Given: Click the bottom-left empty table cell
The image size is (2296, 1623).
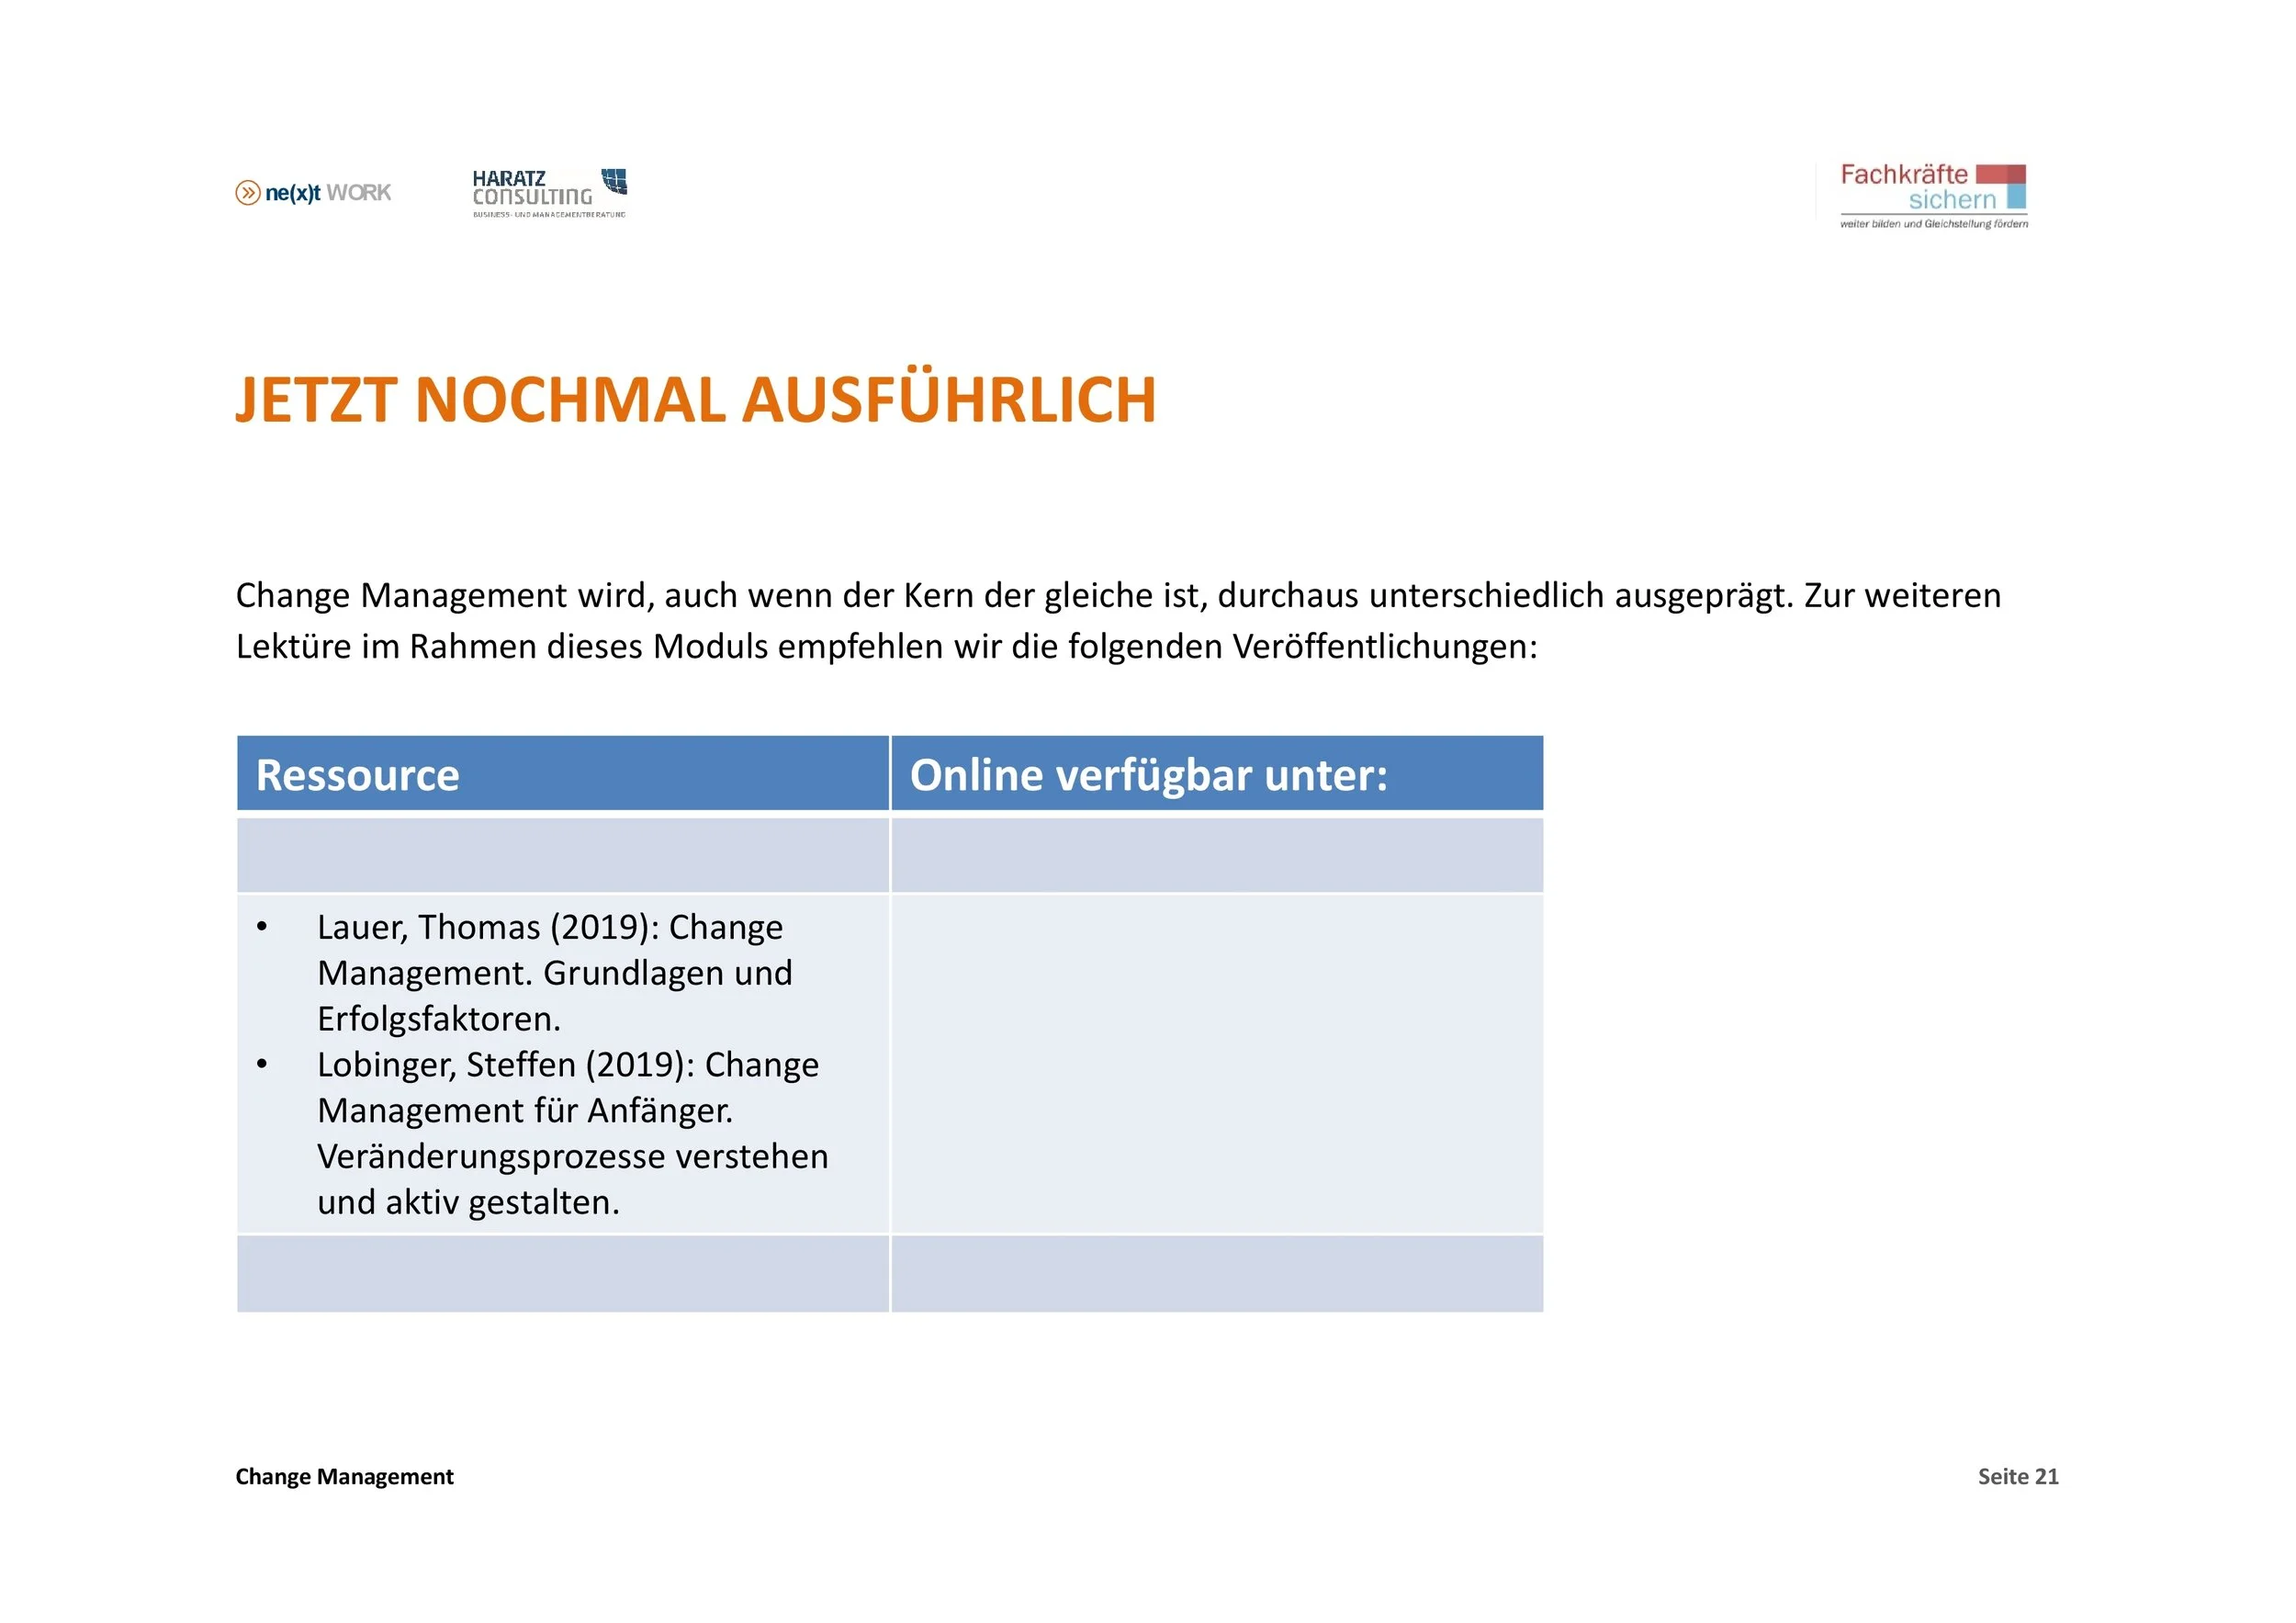Looking at the screenshot, I should (x=562, y=1273).
